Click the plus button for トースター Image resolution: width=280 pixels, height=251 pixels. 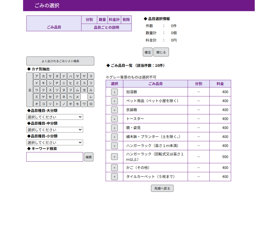tap(114, 119)
